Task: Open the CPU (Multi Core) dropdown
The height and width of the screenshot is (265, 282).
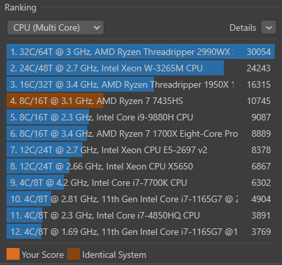Action: click(56, 27)
